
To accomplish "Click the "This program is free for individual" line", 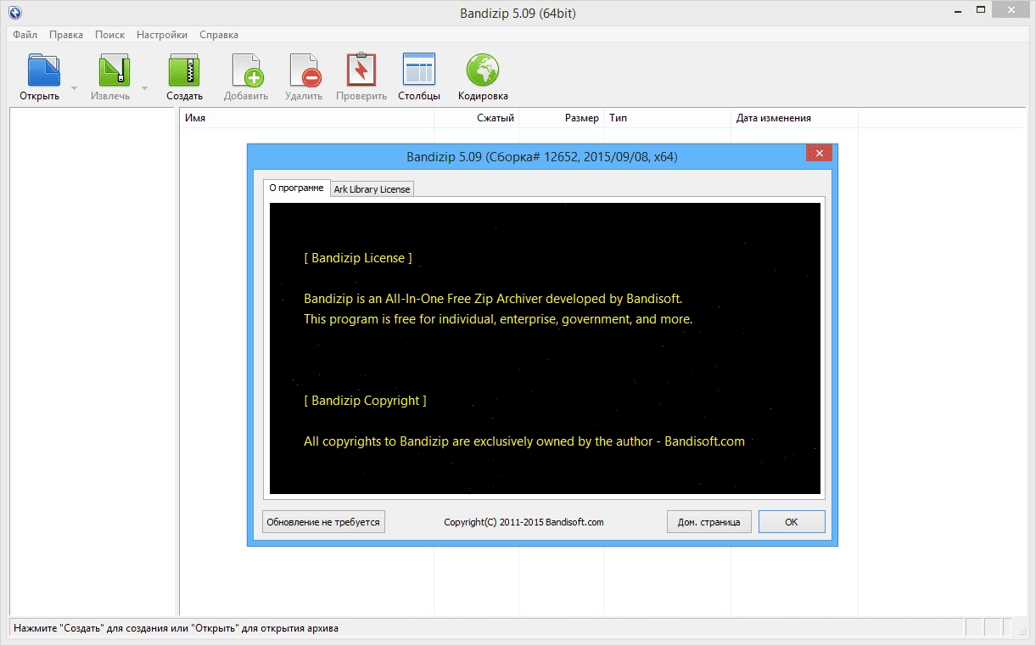I will 498,320.
